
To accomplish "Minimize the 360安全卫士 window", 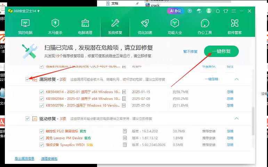I will (x=242, y=11).
